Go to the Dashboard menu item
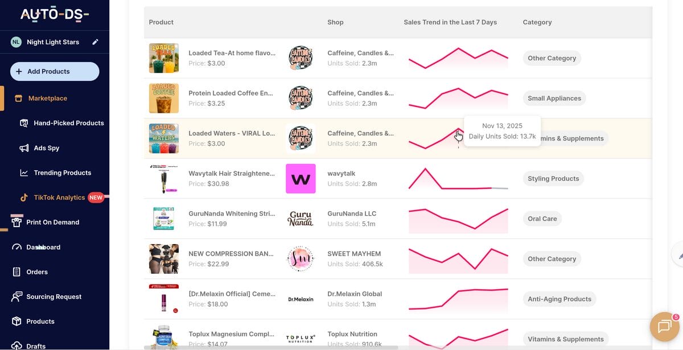683x350 pixels. click(x=43, y=246)
